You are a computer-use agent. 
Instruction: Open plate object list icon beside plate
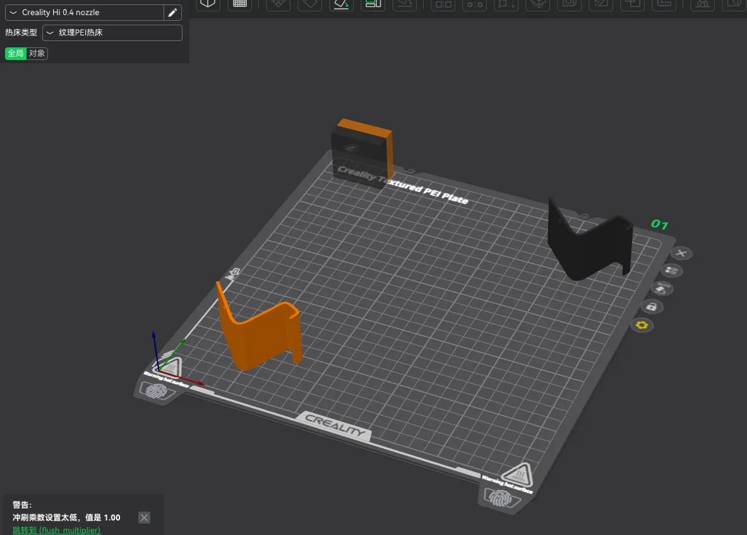tap(672, 270)
